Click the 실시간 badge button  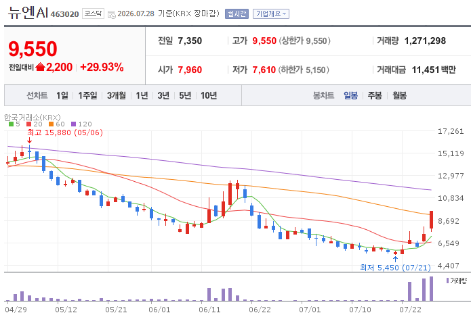(237, 14)
